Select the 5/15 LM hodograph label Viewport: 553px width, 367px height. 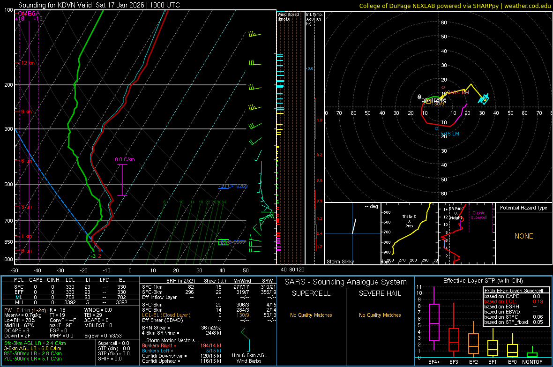click(450, 134)
